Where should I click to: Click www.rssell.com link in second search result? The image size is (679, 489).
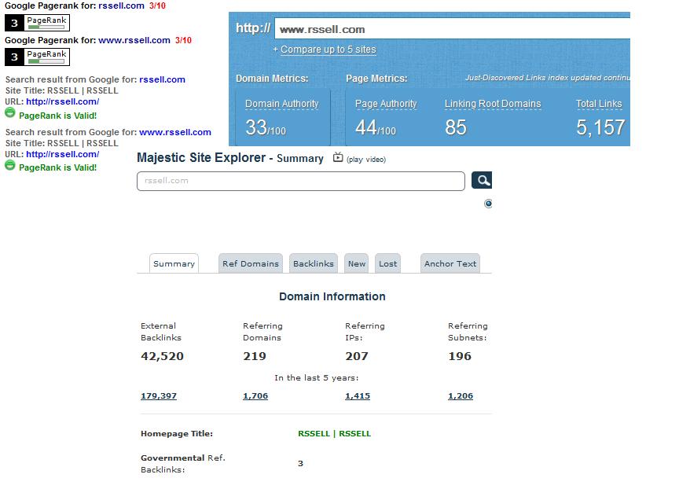175,132
